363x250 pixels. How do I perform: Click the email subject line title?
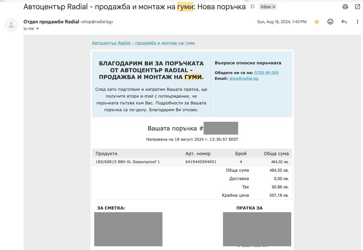tap(135, 7)
